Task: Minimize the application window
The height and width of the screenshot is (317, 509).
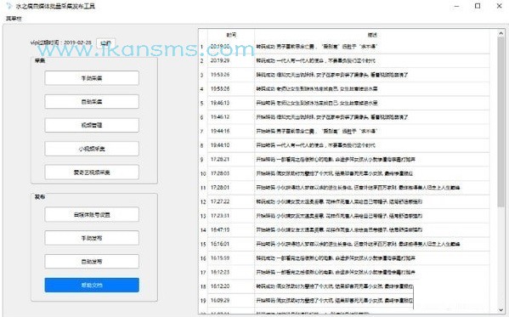Action: [x=456, y=6]
